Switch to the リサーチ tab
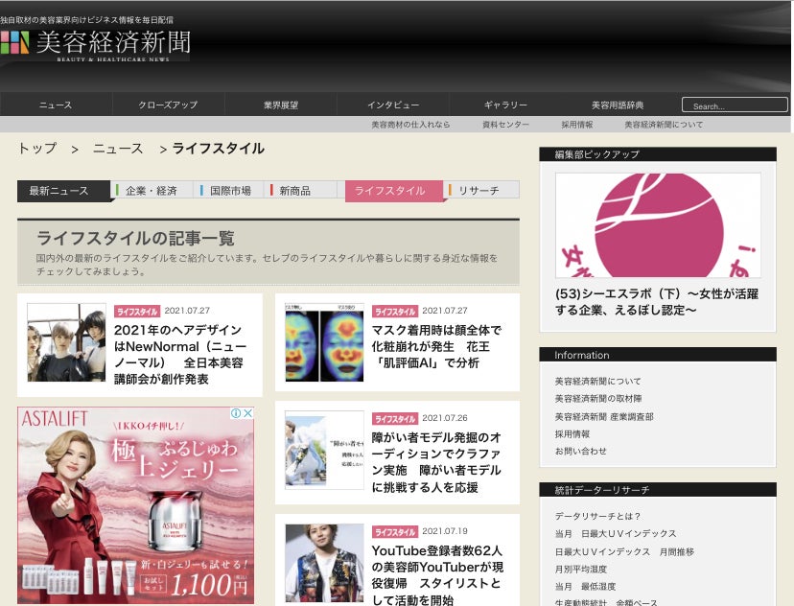794x606 pixels. point(479,191)
